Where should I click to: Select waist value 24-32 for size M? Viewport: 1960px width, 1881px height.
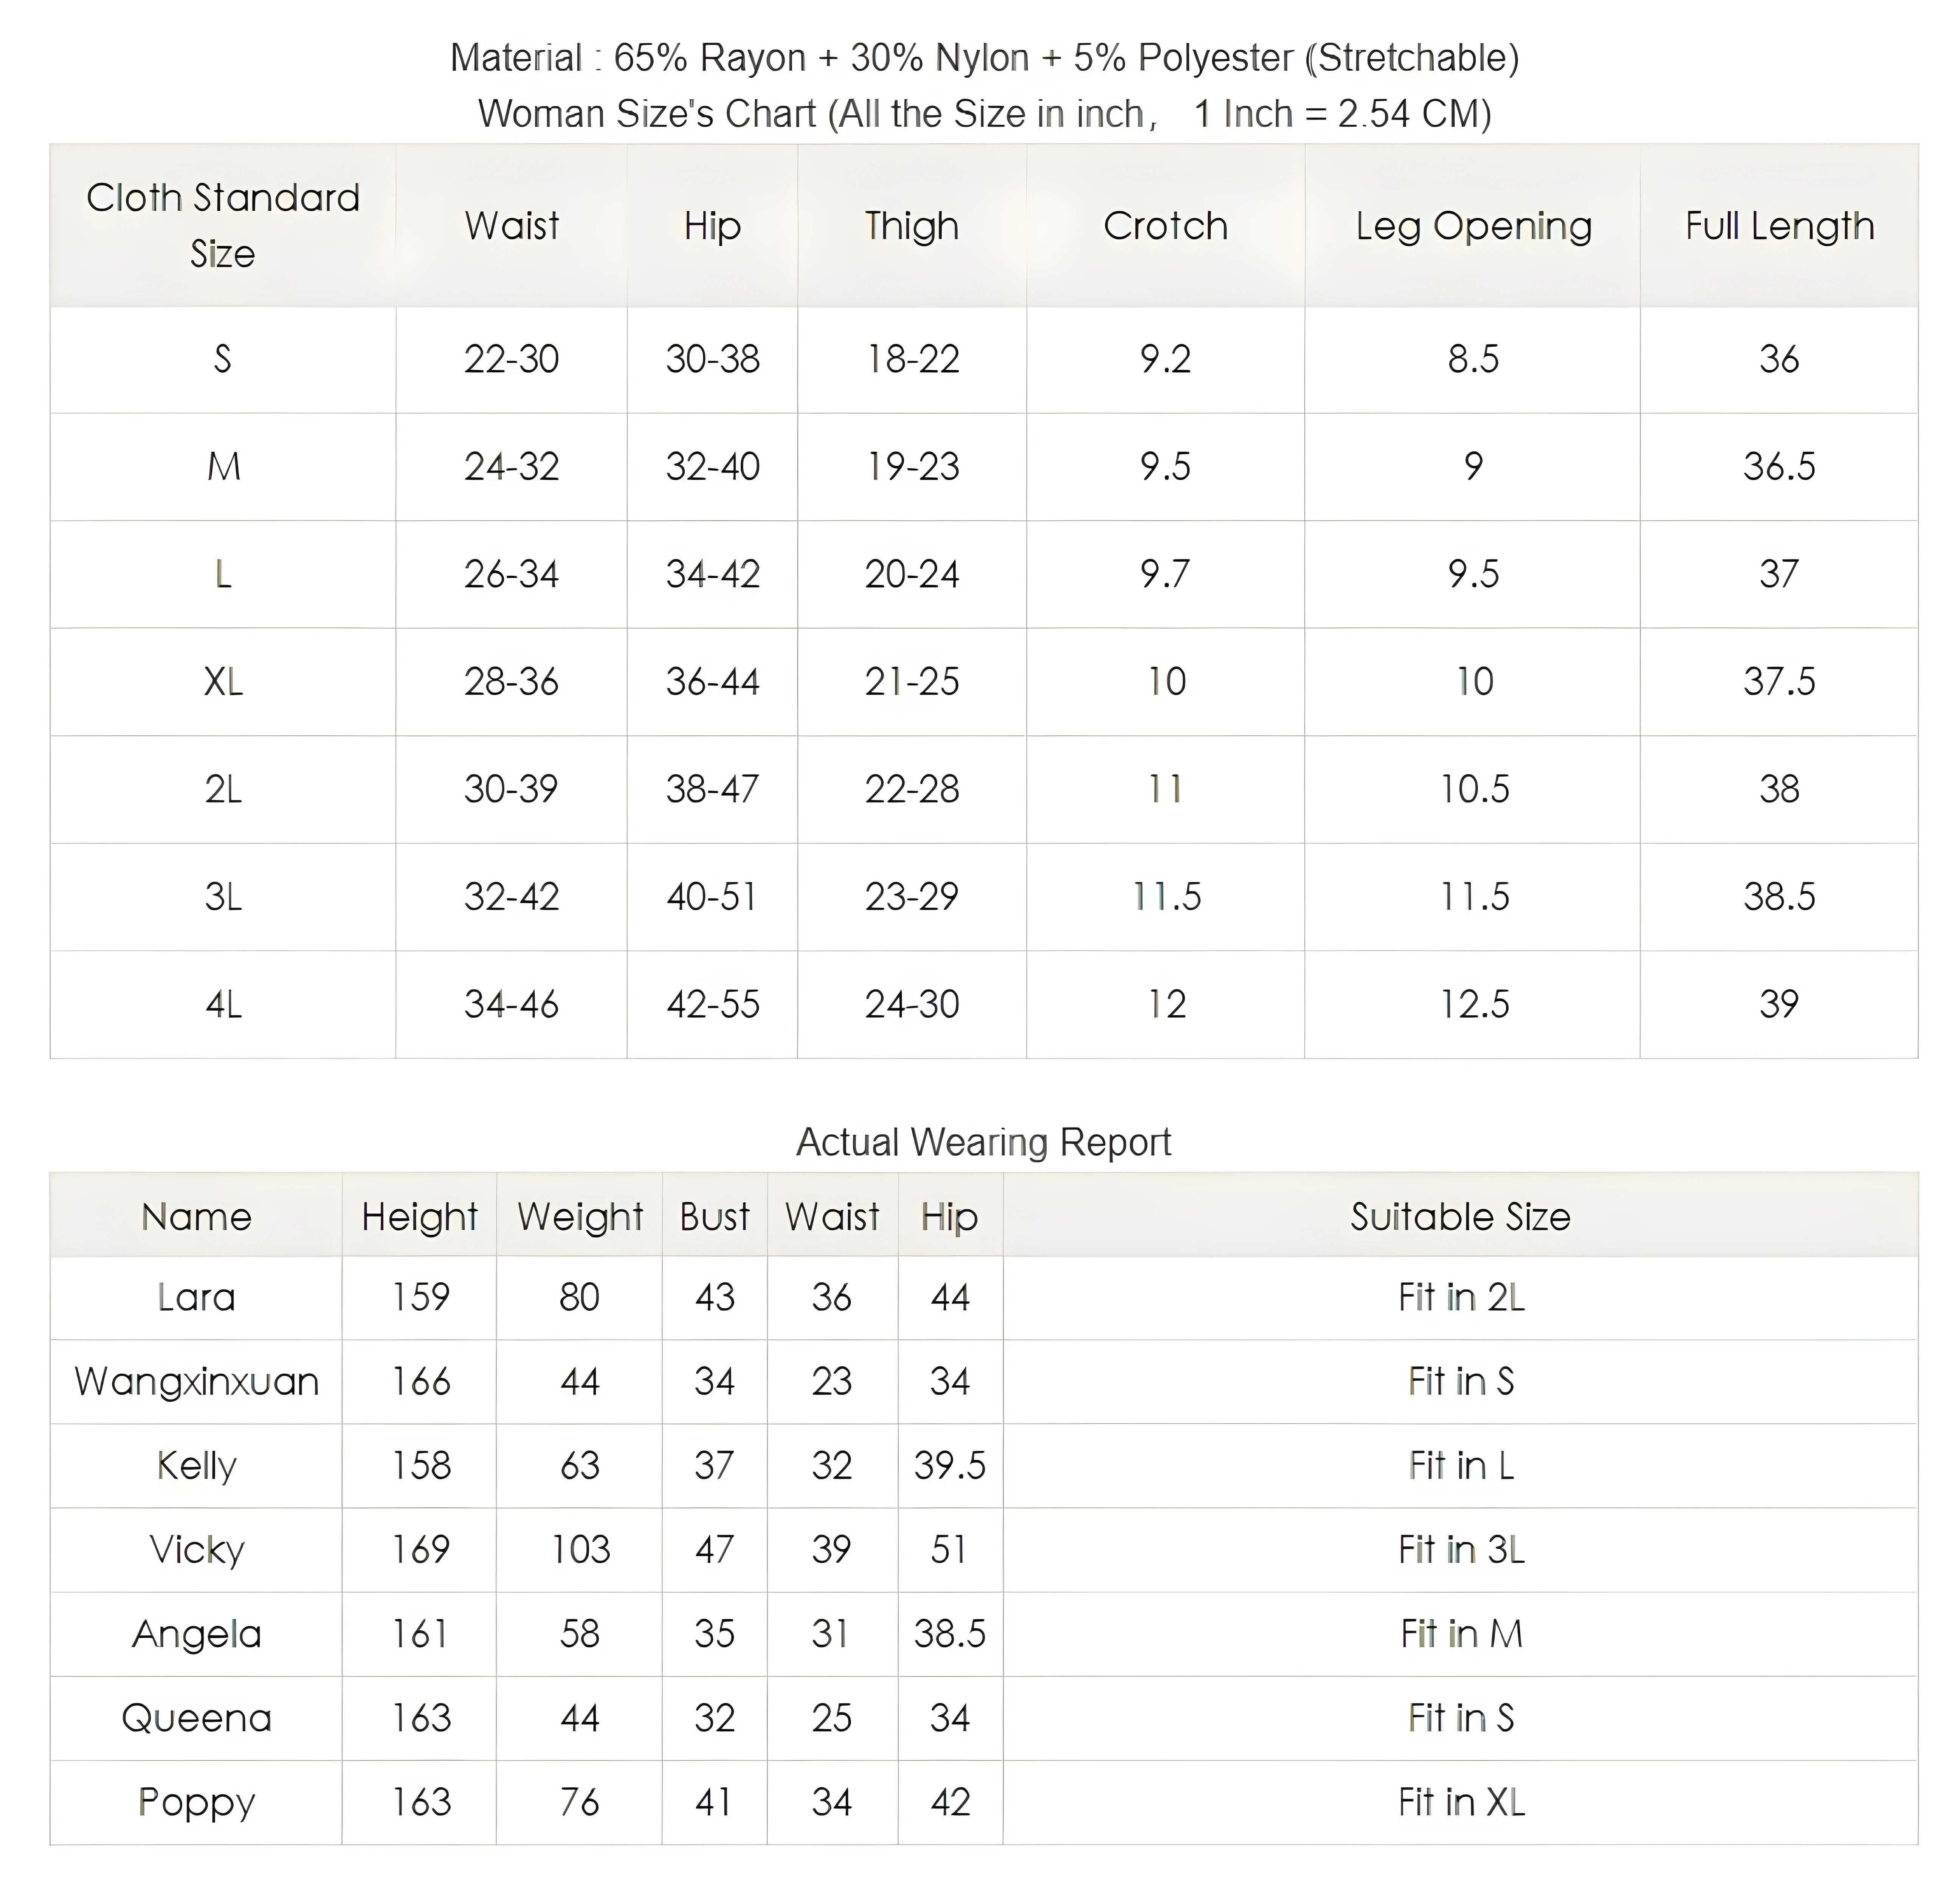tap(511, 467)
